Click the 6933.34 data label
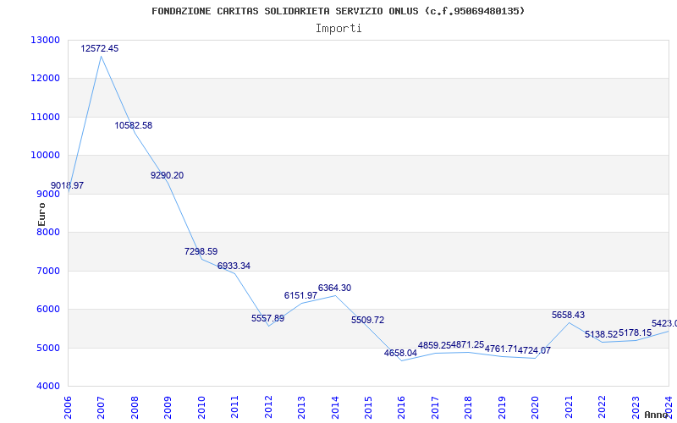 [x=234, y=266]
